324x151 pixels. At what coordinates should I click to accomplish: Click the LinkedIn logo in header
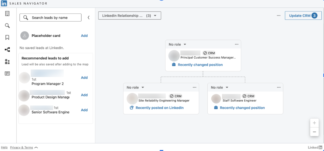[x=4, y=3]
